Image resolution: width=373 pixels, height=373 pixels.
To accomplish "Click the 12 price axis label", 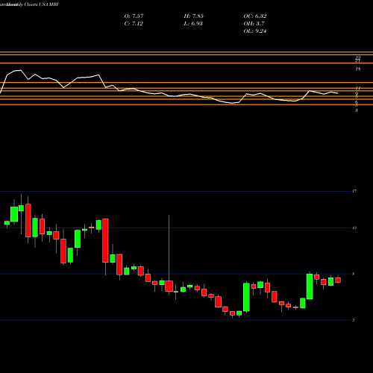I will click(354, 228).
